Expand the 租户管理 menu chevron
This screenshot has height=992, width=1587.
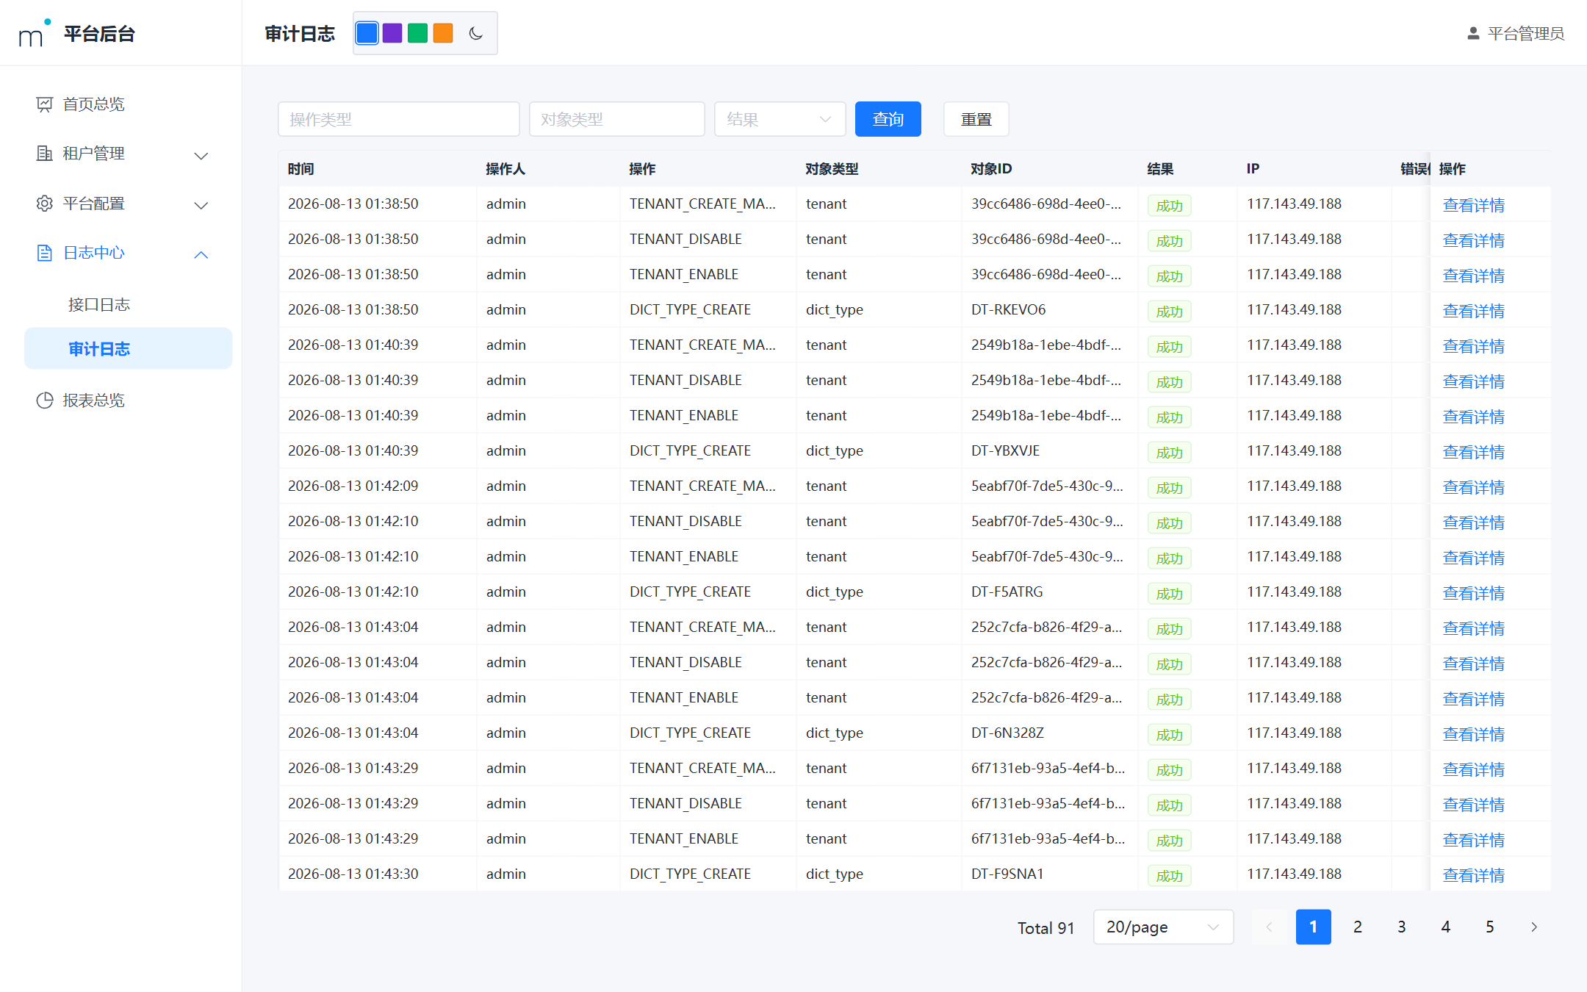(201, 156)
